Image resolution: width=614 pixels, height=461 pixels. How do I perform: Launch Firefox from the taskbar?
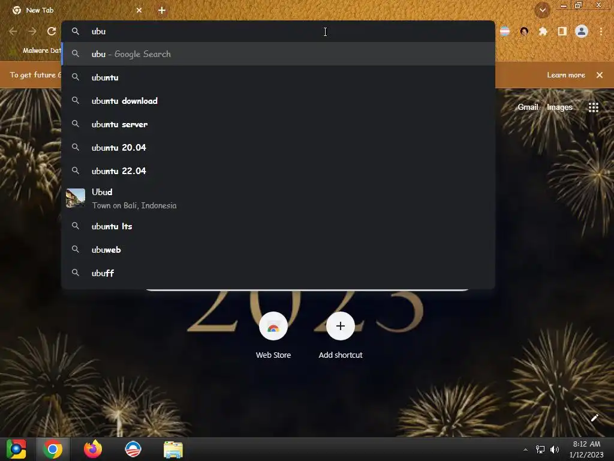point(93,449)
